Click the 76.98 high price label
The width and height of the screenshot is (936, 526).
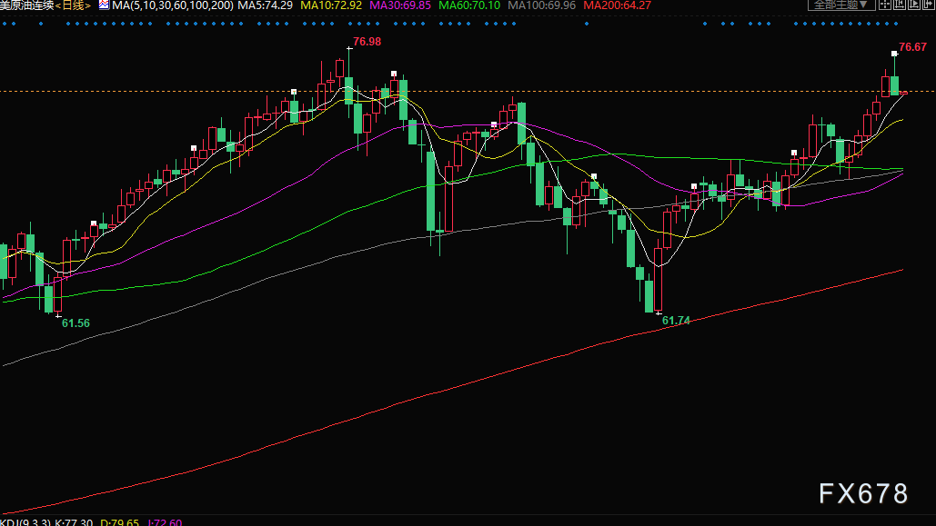(x=367, y=42)
